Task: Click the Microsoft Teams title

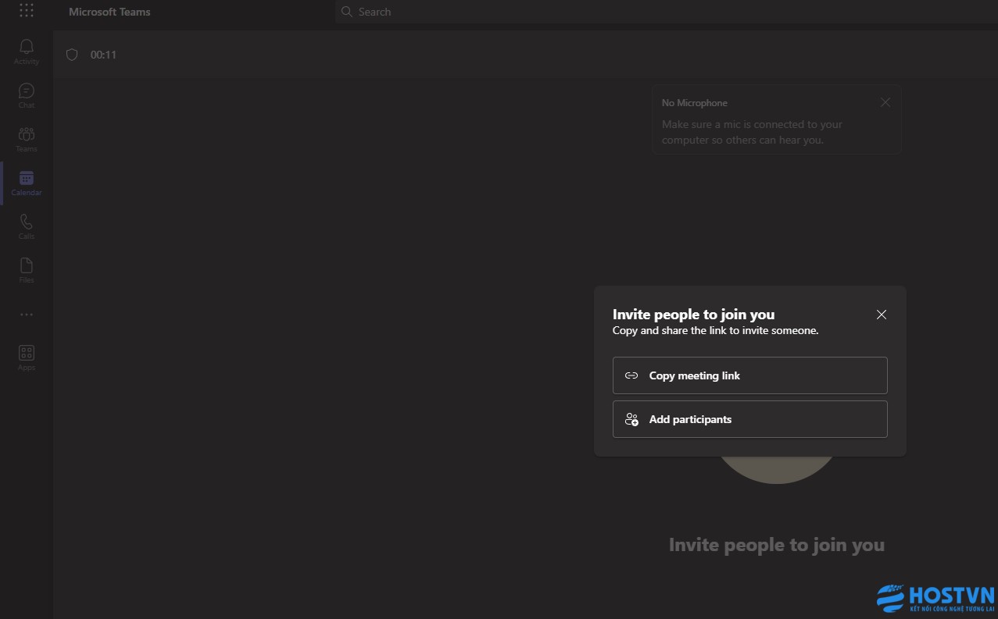Action: 109,12
